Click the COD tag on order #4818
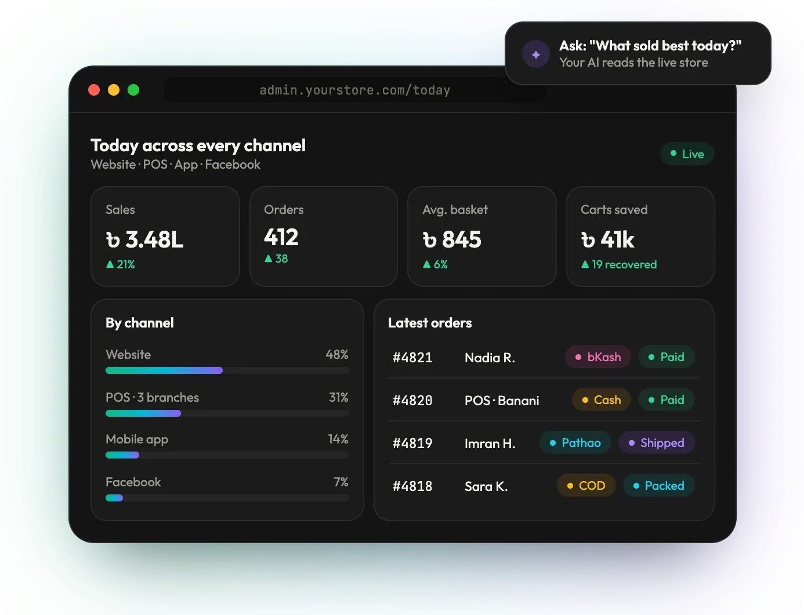The width and height of the screenshot is (804, 615). (x=586, y=486)
